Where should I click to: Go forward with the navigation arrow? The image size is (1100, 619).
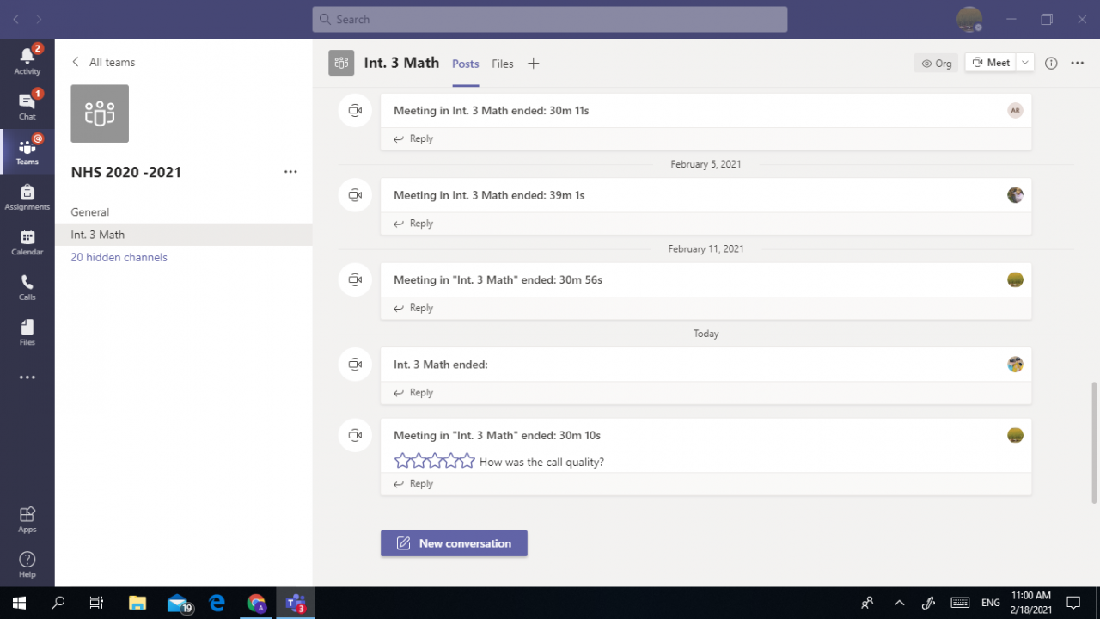[x=40, y=19]
